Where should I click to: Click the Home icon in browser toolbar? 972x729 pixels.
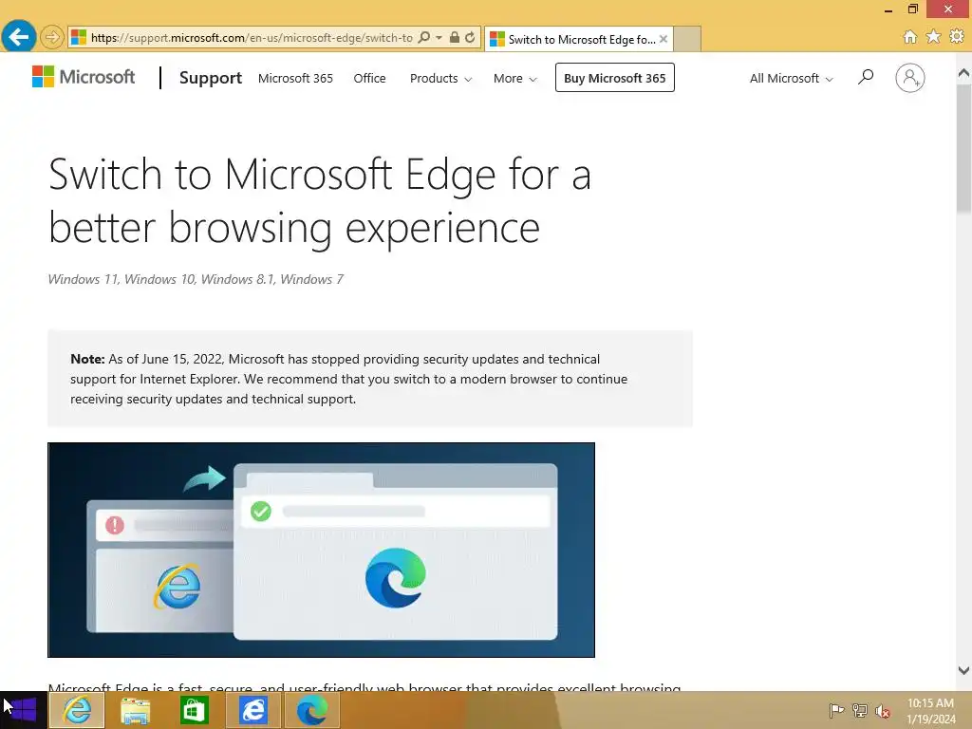click(x=909, y=37)
